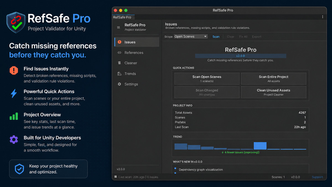Click the Find Issues Instantly alert icon
332x187 pixels.
coord(14,71)
